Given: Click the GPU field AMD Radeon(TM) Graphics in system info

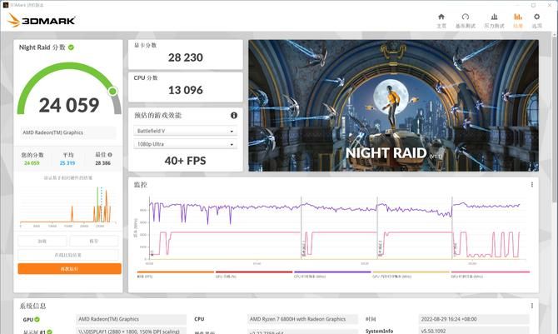Looking at the screenshot, I should pos(131,319).
